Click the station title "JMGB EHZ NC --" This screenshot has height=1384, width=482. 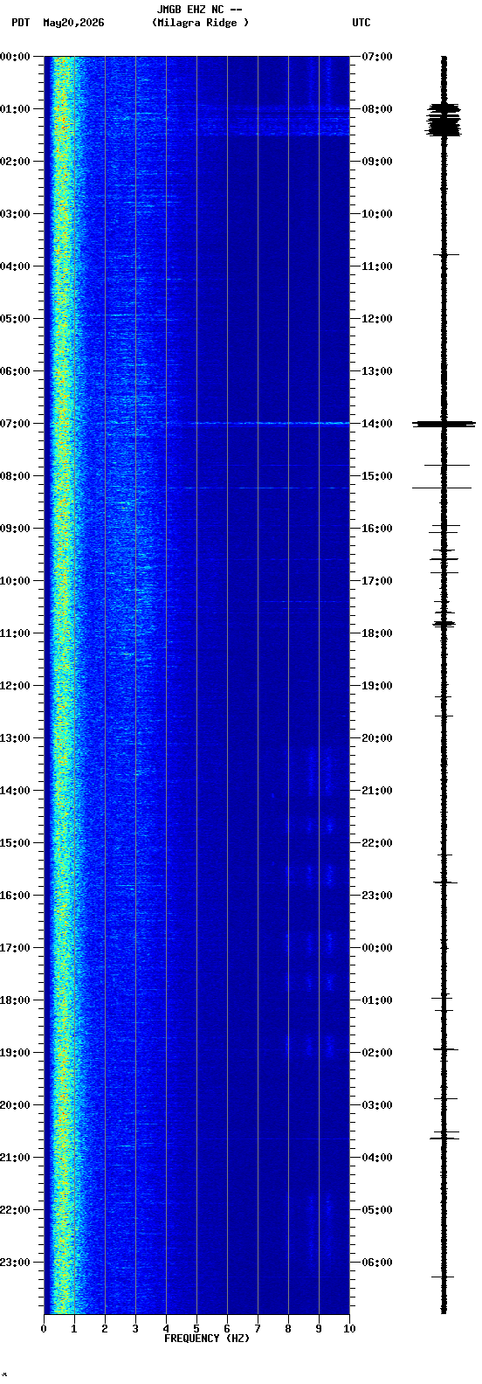click(x=199, y=10)
